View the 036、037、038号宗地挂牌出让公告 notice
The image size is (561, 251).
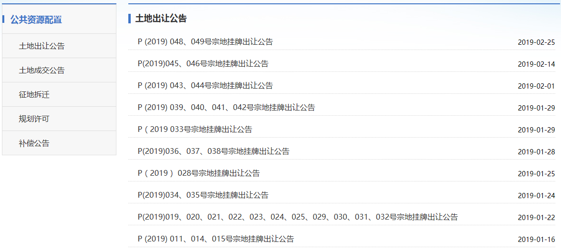coord(213,151)
